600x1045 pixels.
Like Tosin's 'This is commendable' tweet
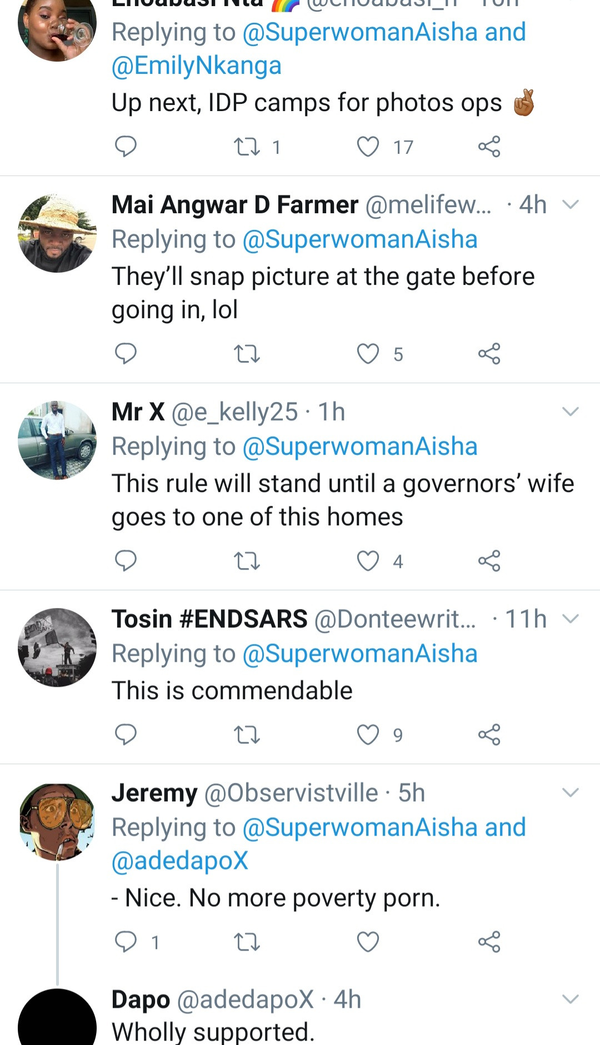[x=368, y=735]
